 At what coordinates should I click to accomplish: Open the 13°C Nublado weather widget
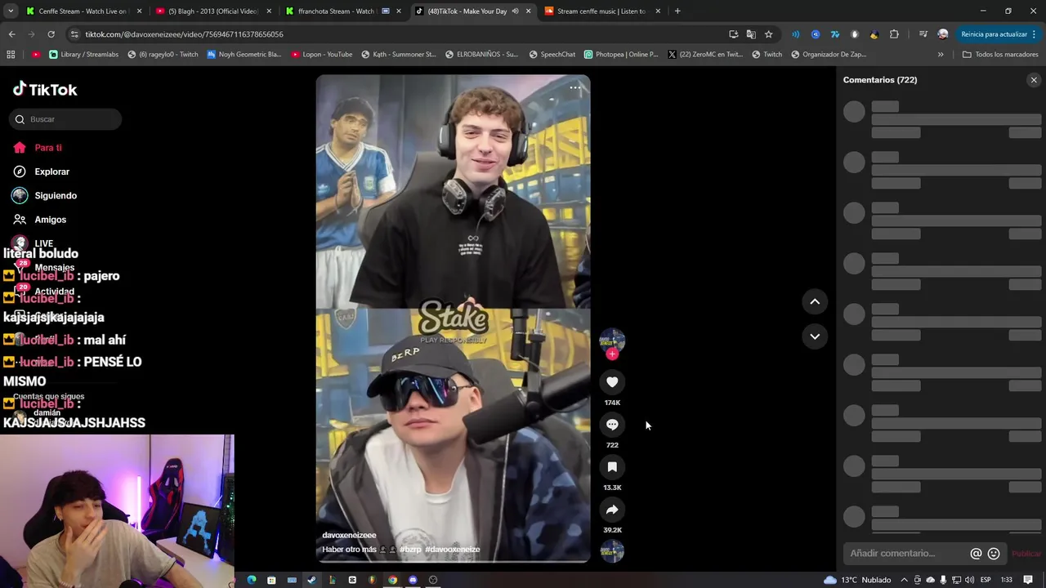pyautogui.click(x=857, y=580)
